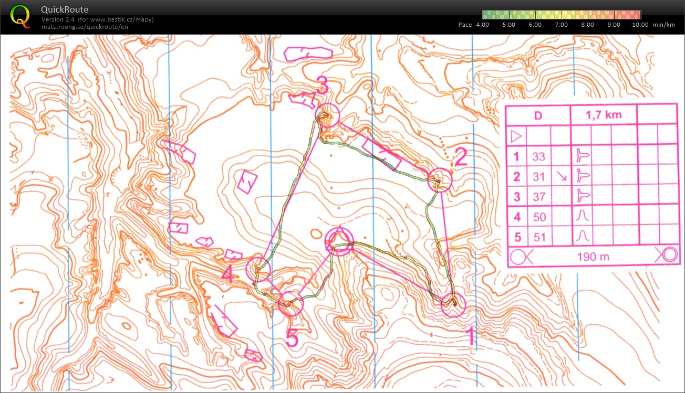
Task: Click the southeast arrow in table row 2
Action: [x=562, y=177]
